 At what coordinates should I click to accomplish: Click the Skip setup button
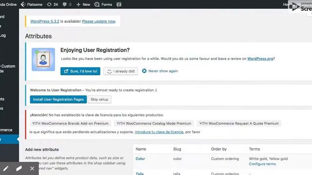click(x=99, y=99)
